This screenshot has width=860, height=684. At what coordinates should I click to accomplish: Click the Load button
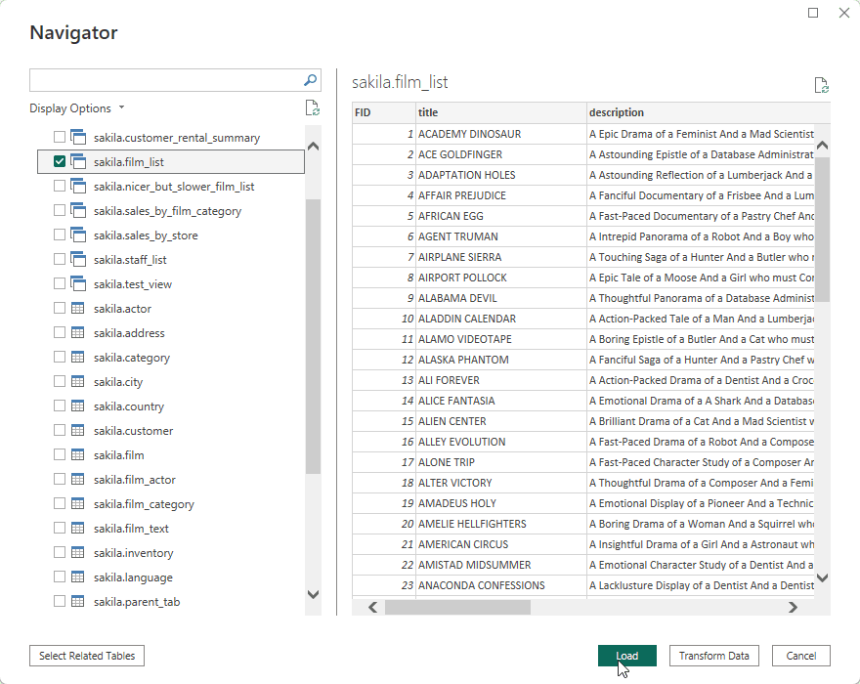[626, 656]
